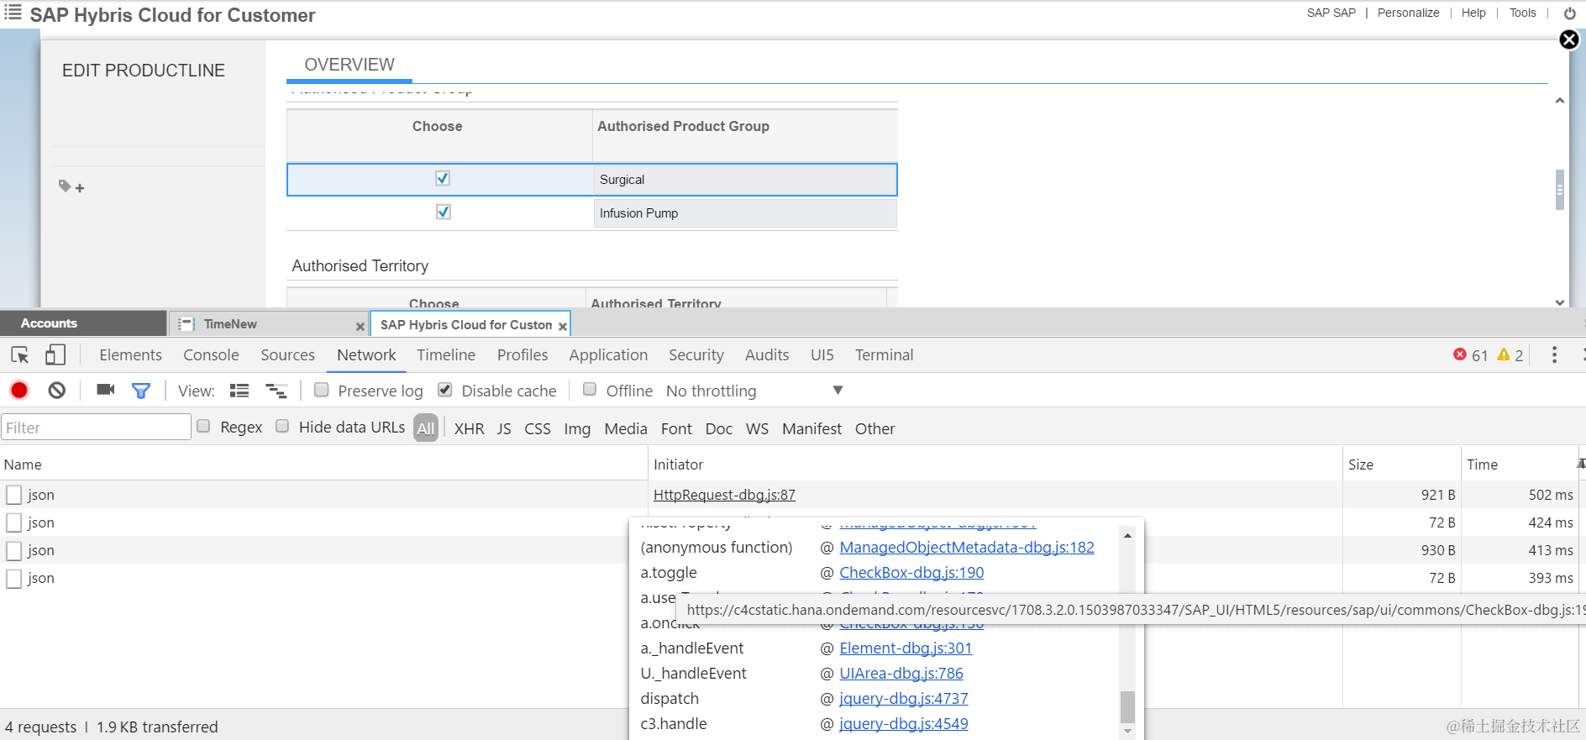Uncheck the Infusion Pump checkbox
The image size is (1586, 740).
[x=444, y=212]
